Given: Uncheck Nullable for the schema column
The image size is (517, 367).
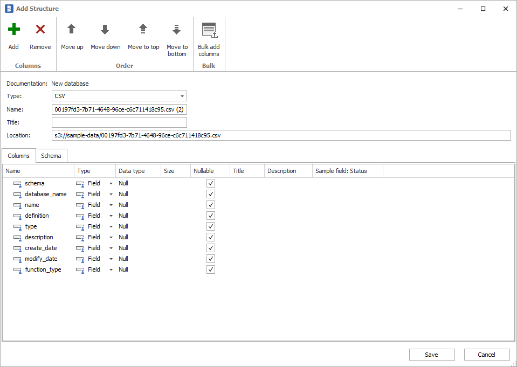Looking at the screenshot, I should [x=211, y=183].
